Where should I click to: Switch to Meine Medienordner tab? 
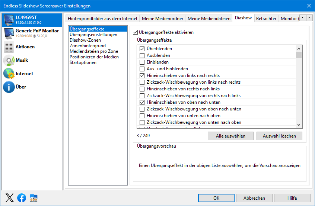162,19
